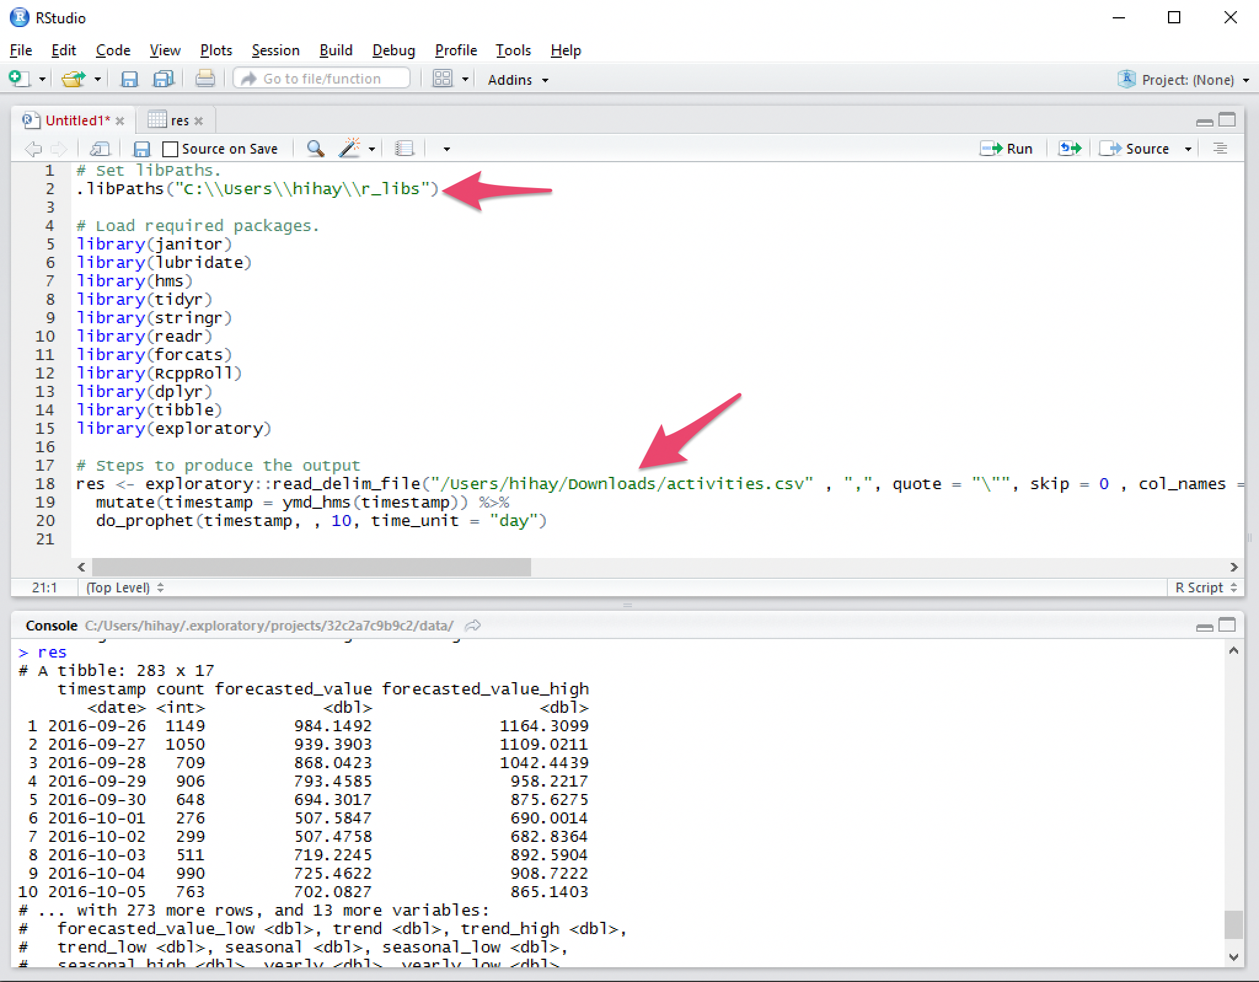Maximize the source editor pane
The image size is (1259, 982).
coord(1227,120)
